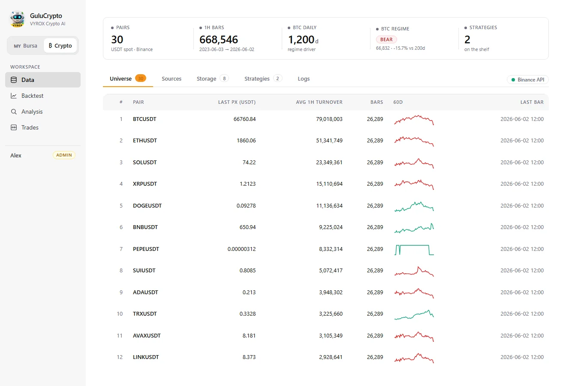Screen dimensions: 566x386
Task: Click the Alex user name
Action: 16,156
